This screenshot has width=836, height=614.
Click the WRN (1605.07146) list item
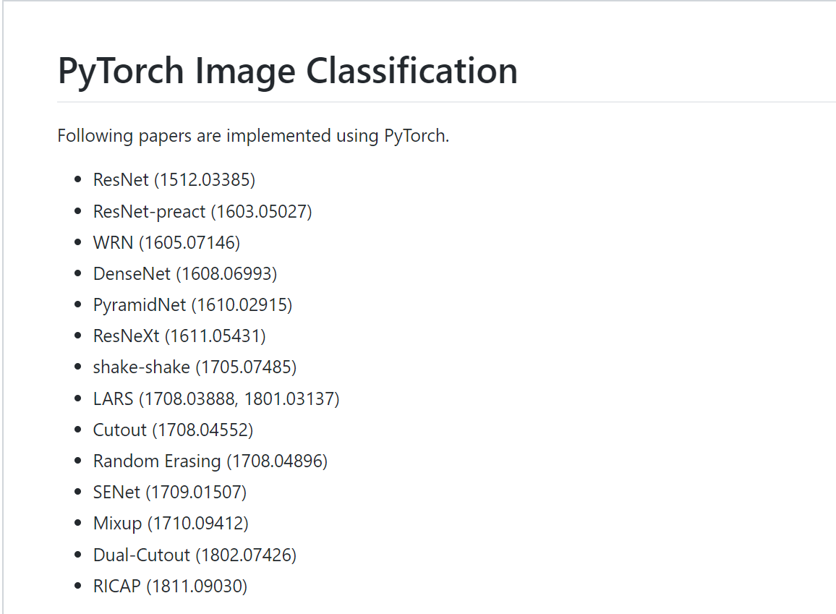coord(166,242)
